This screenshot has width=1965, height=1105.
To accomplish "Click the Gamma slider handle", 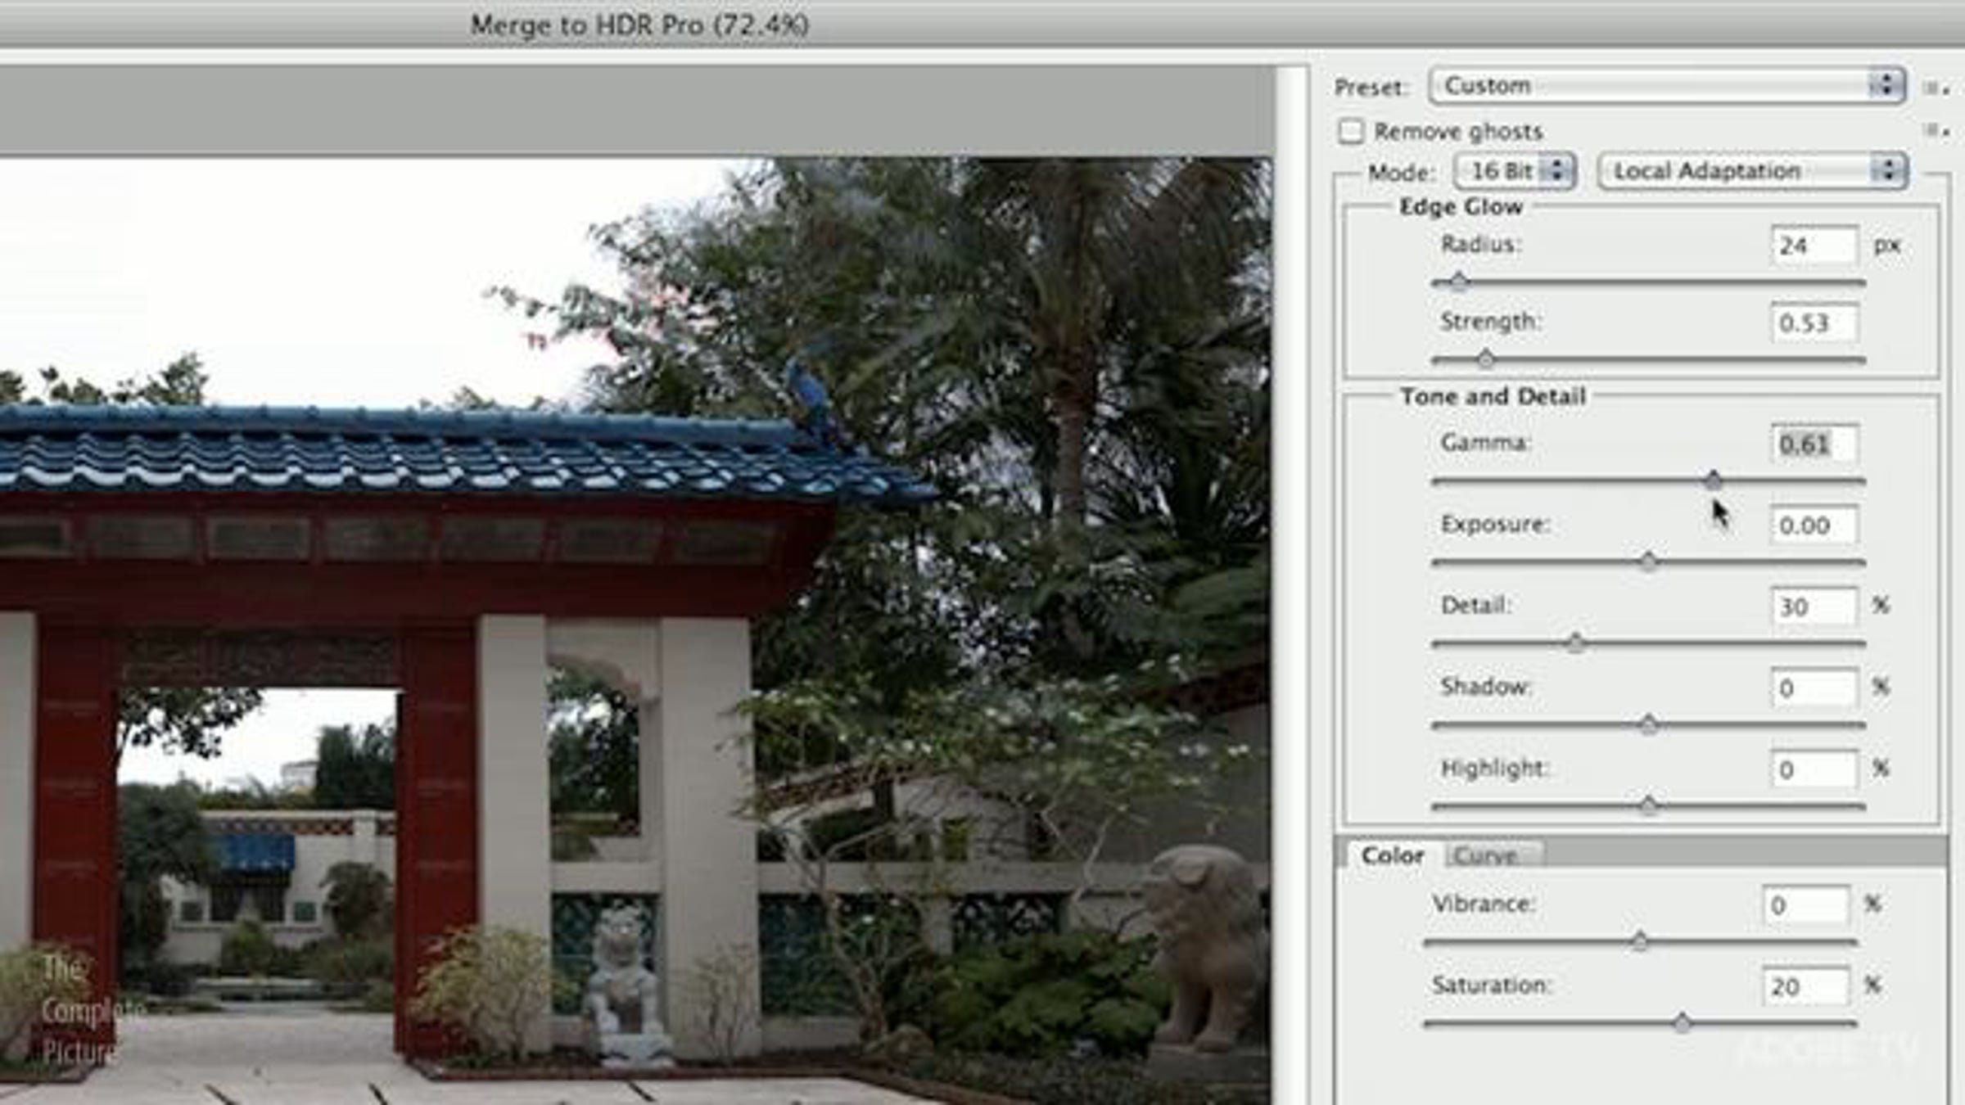I will tap(1713, 480).
